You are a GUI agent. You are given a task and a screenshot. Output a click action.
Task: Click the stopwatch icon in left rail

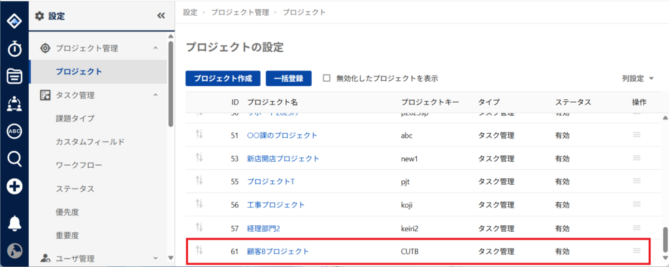point(14,48)
